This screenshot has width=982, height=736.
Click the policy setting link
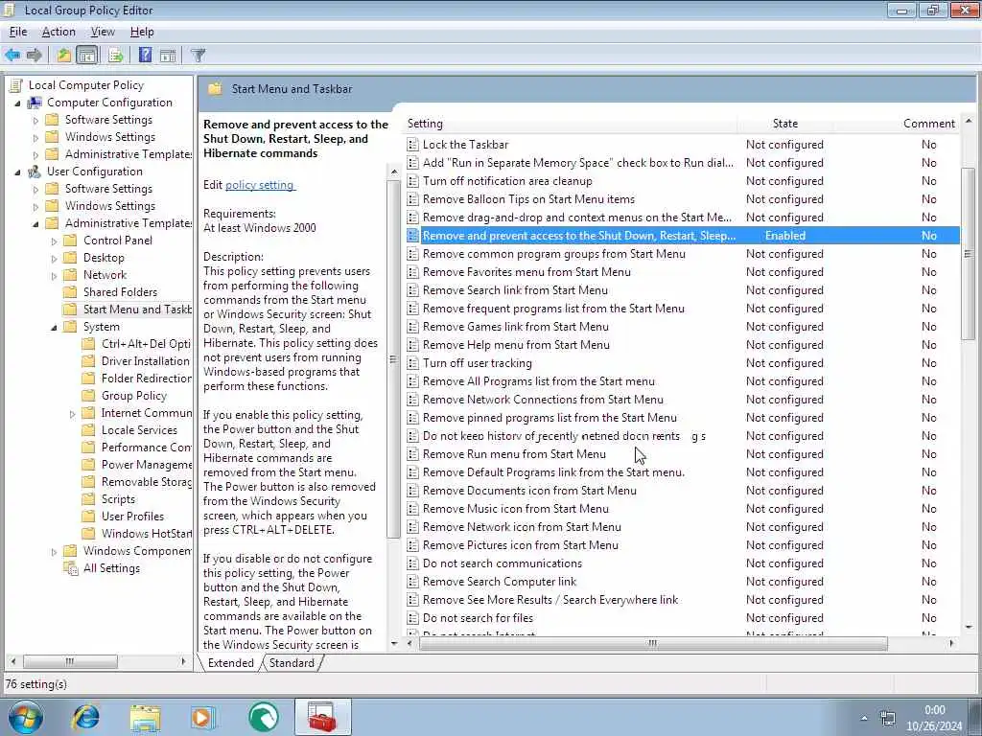click(259, 185)
